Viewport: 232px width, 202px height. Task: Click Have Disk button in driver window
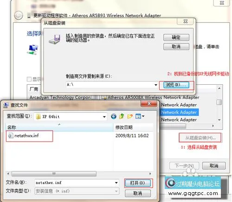[x=200, y=138]
